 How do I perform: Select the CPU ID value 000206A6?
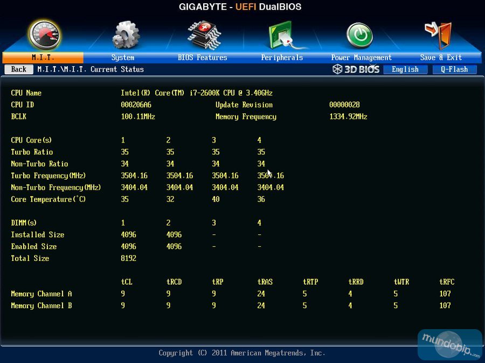click(x=136, y=105)
